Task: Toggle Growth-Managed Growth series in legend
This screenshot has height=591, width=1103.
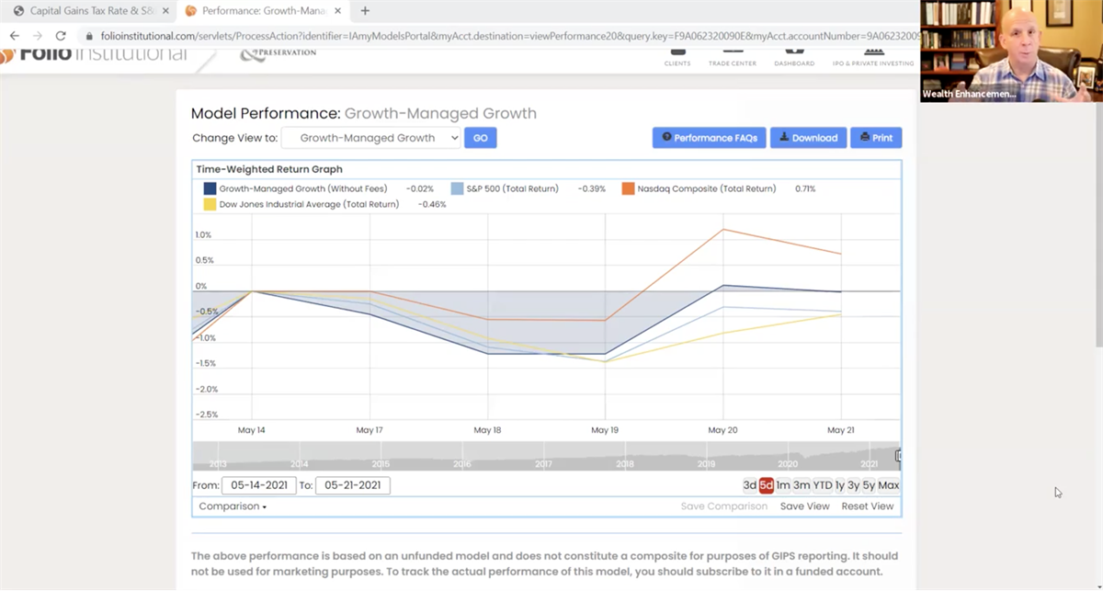Action: (x=210, y=188)
